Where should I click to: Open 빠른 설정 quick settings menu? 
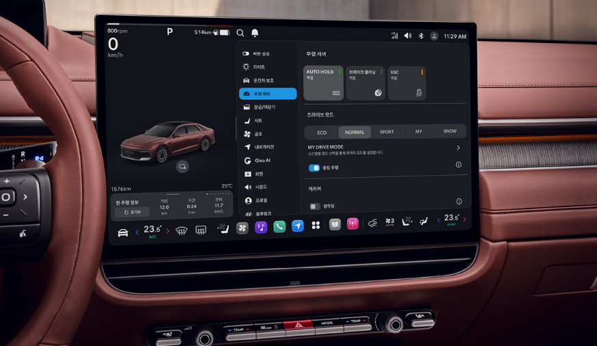268,53
